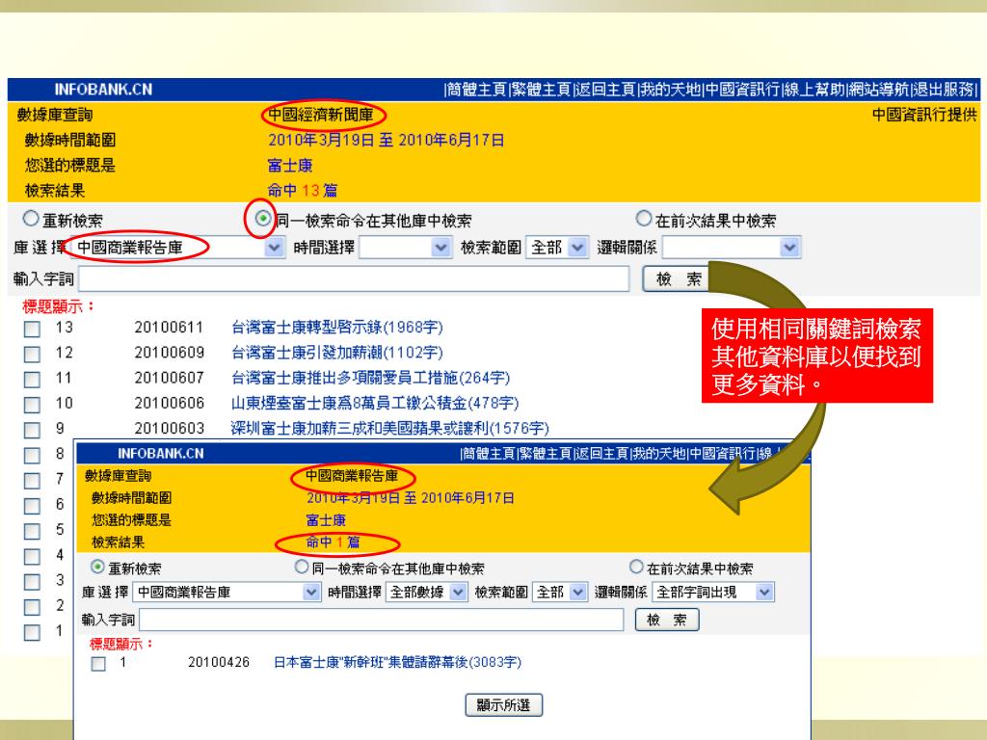Click date 20100426 in lower results
The width and height of the screenshot is (987, 740).
coord(219,662)
